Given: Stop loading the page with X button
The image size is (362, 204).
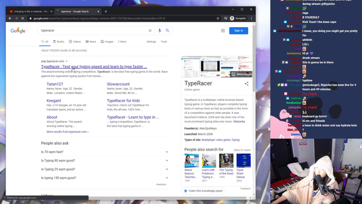Looking at the screenshot, I should [x=23, y=18].
